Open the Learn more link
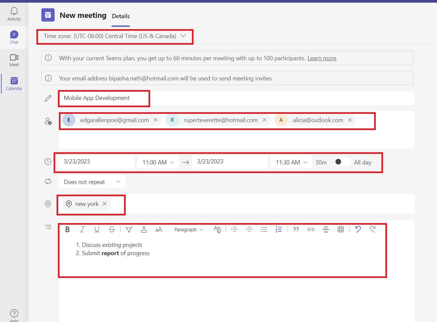 coord(322,58)
